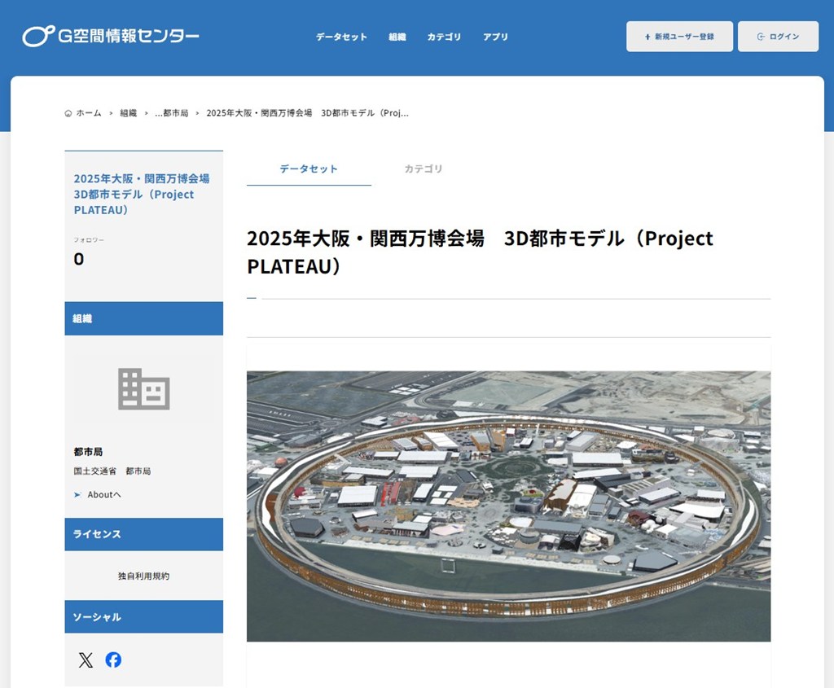The width and height of the screenshot is (834, 688).
Task: Share via Facebook icon
Action: 113,660
